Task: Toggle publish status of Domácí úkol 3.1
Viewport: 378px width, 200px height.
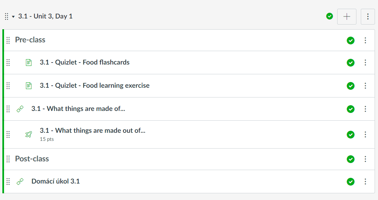Action: coord(351,182)
